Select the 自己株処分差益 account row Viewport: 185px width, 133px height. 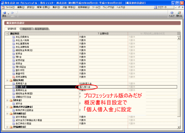click(x=91, y=123)
